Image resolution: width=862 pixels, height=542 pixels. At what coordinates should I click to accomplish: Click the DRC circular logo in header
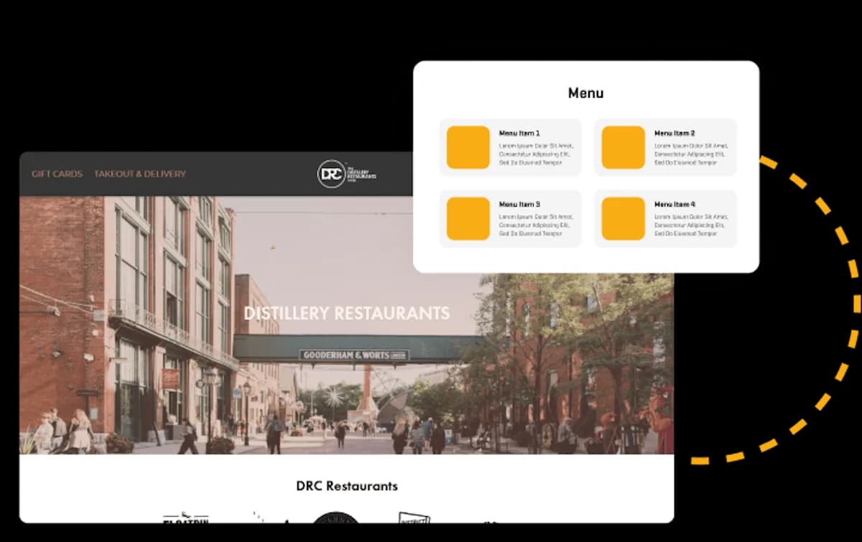331,174
